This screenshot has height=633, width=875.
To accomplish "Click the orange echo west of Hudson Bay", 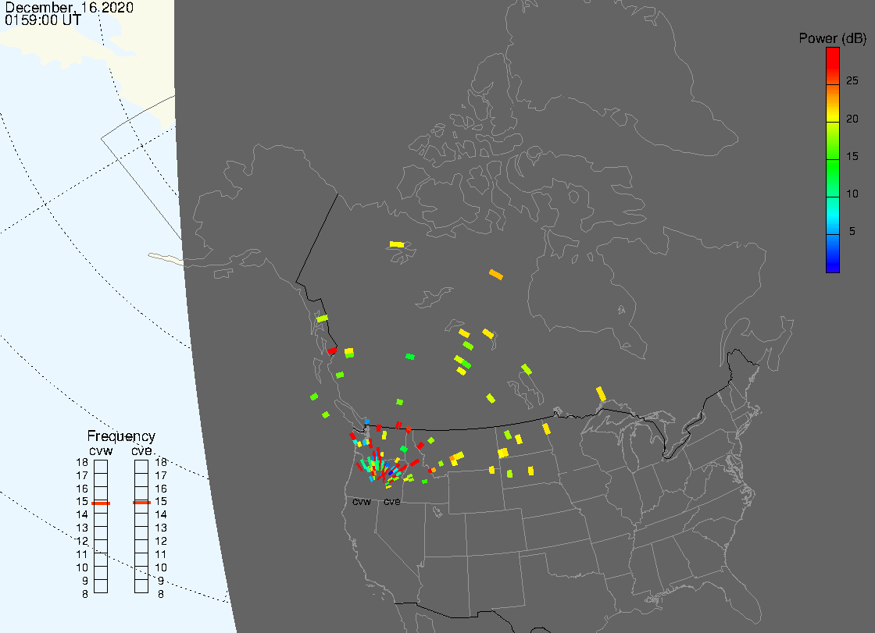I will pyautogui.click(x=495, y=275).
